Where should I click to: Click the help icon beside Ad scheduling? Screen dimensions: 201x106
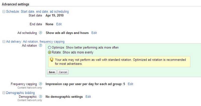(41, 33)
